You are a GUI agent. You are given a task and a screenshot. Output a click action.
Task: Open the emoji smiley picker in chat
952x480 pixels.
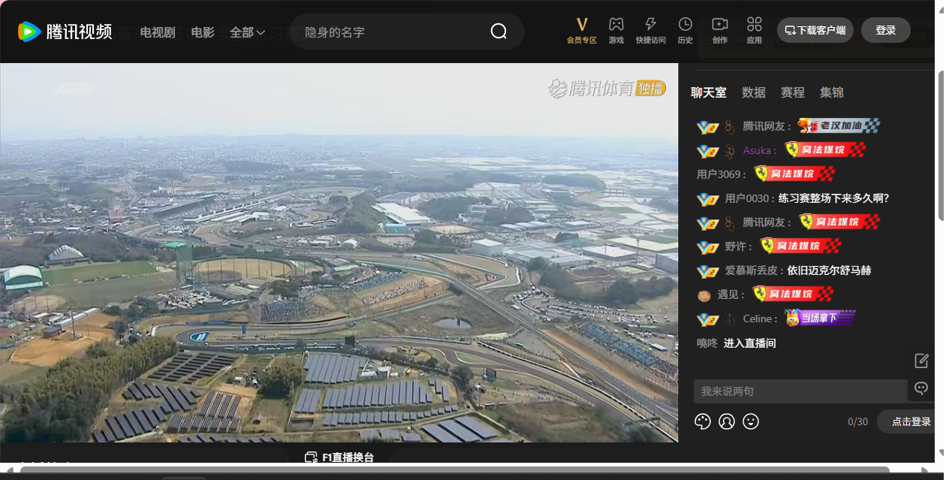pos(751,421)
